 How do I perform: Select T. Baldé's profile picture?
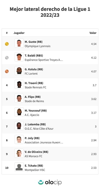tap(19, 57)
